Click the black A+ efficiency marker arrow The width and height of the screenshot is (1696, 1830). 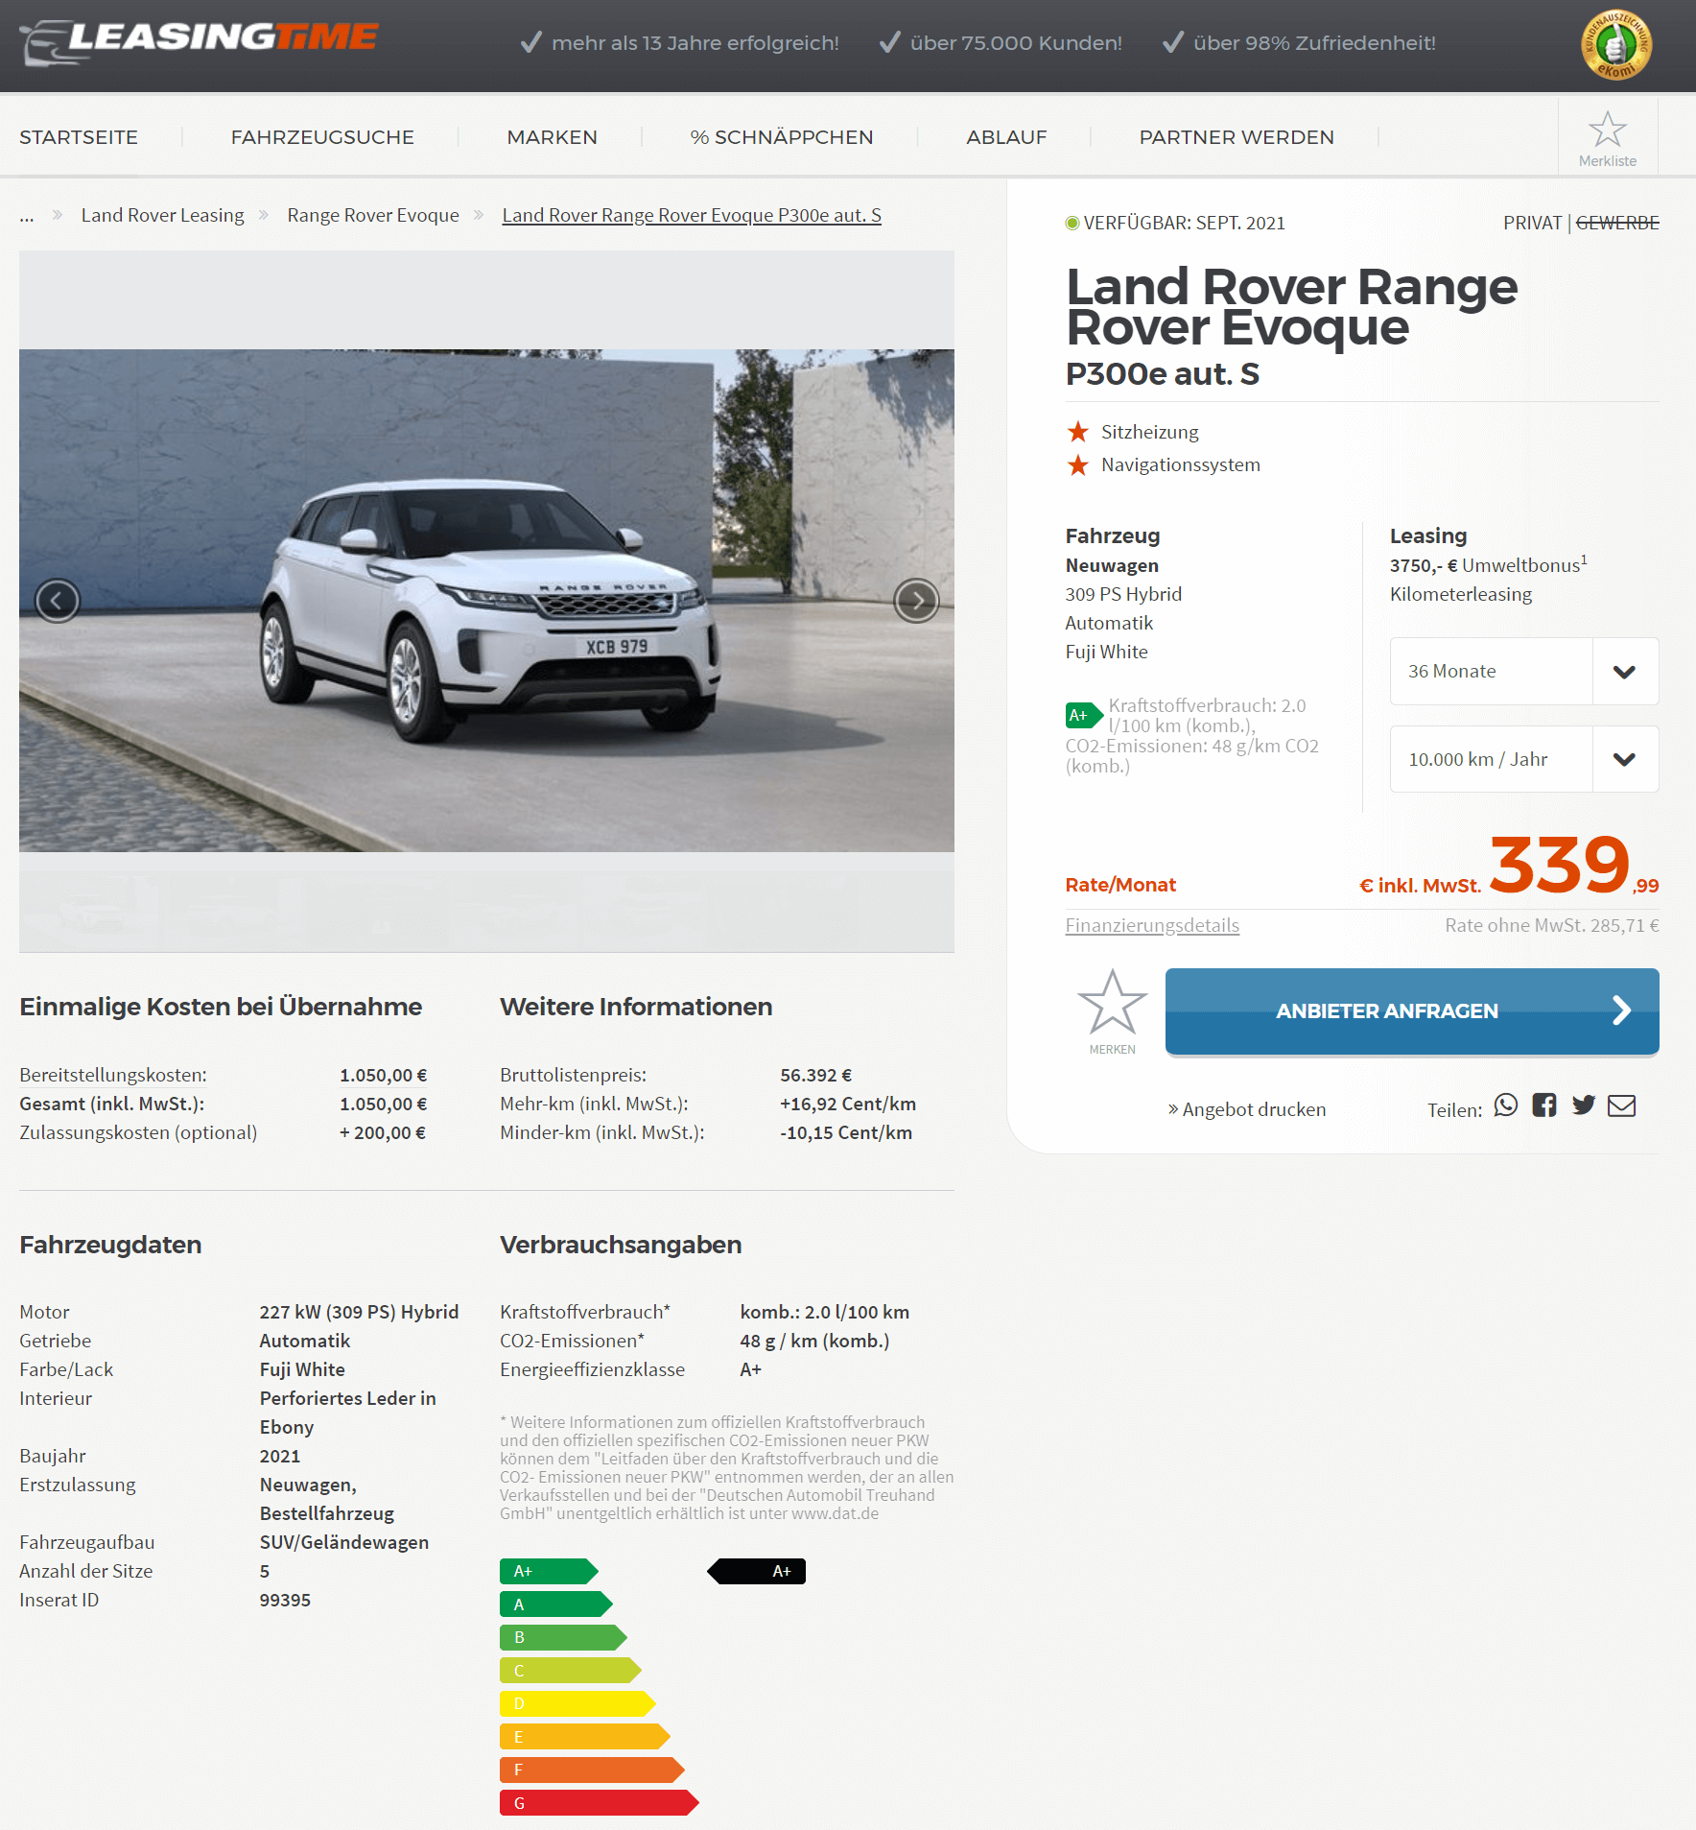pos(756,1571)
